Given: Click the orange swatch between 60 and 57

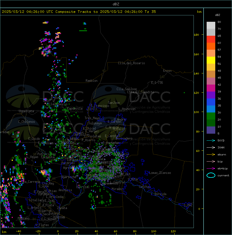Looking at the screenshot, I should click(x=211, y=46).
